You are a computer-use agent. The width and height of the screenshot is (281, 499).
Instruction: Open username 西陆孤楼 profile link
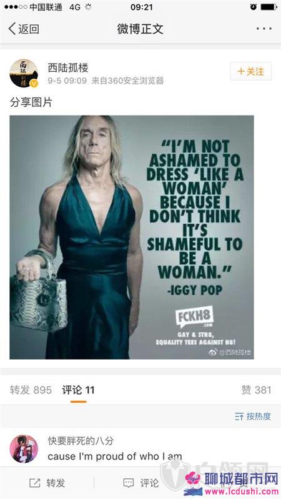pos(68,67)
